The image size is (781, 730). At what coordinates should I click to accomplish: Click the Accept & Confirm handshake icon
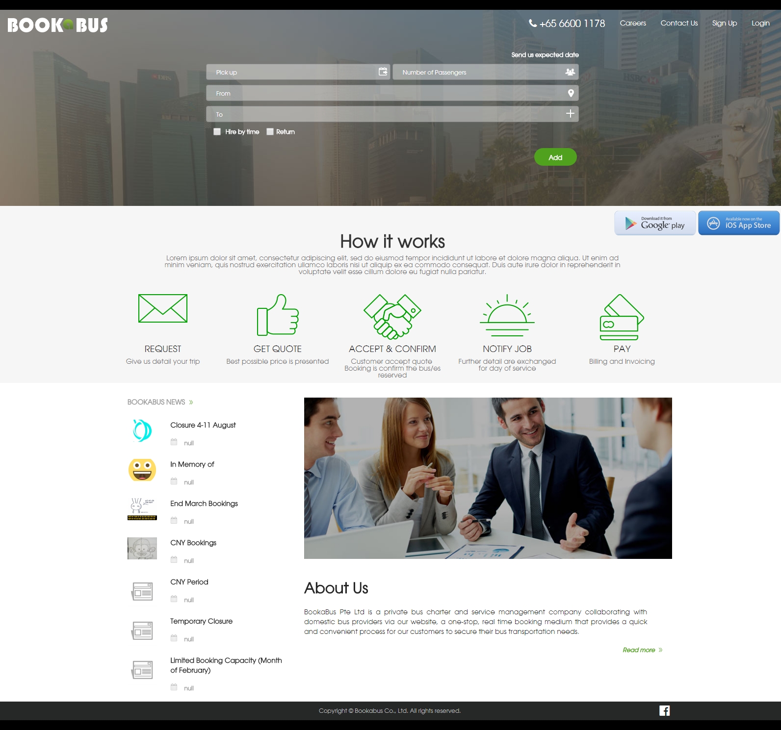click(x=392, y=317)
